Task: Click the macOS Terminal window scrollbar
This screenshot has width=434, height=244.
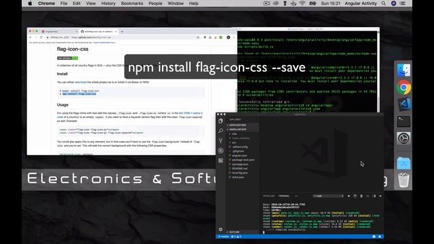Action: (378, 71)
